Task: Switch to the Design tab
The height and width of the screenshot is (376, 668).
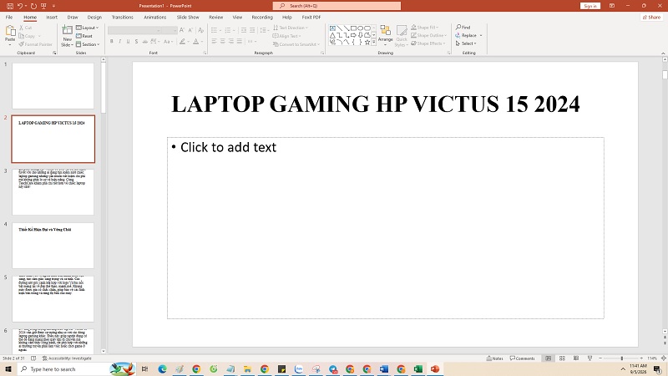Action: 94,17
